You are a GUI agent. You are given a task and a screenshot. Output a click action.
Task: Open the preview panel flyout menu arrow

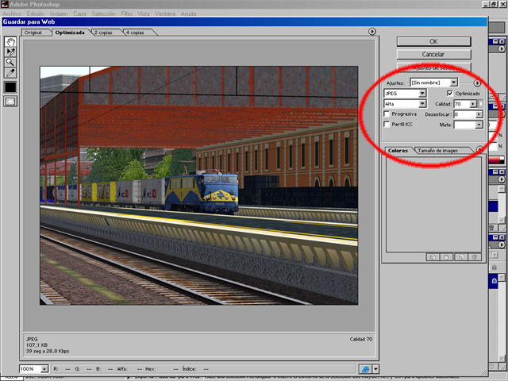click(372, 32)
